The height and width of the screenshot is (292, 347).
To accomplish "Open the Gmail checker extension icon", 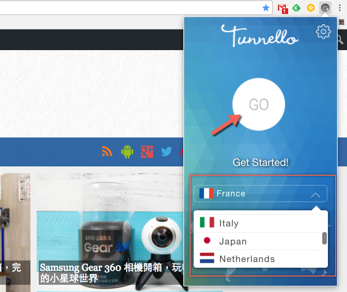I will (x=282, y=9).
